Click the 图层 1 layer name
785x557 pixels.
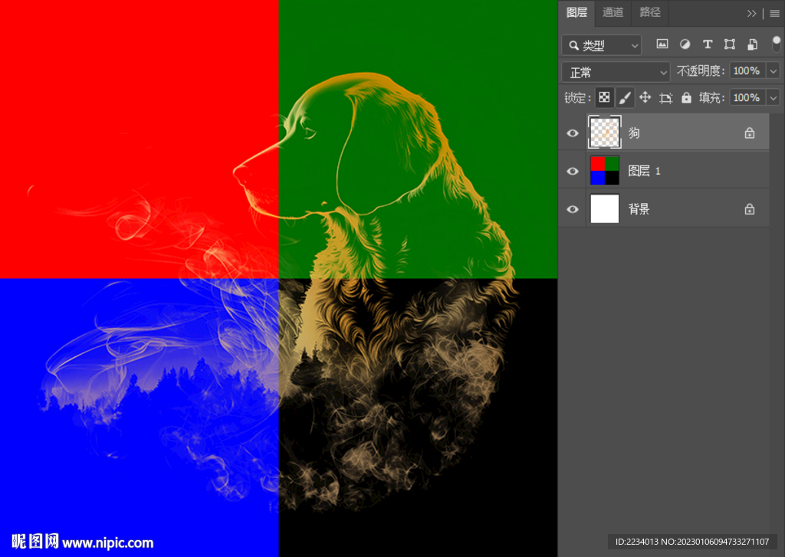(x=644, y=171)
